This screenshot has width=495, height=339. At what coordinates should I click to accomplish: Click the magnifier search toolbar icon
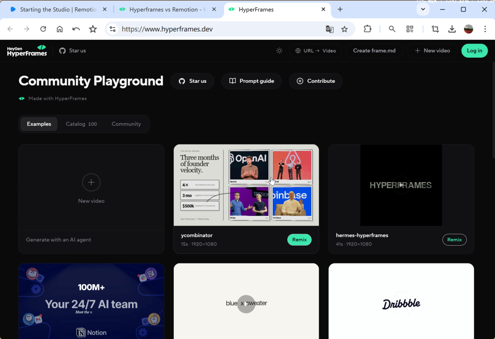392,29
